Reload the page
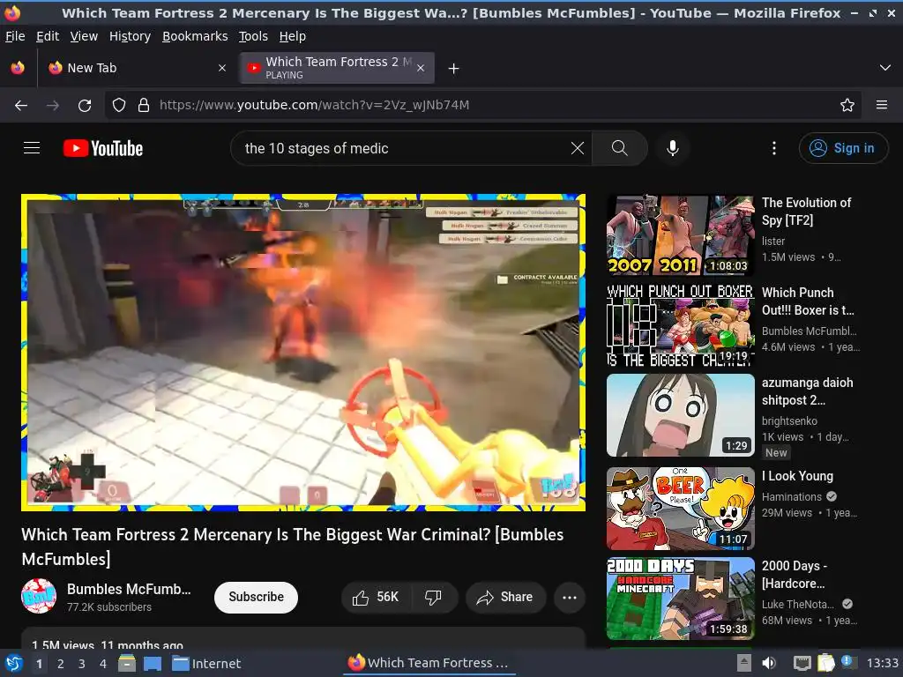This screenshot has width=903, height=677. (x=85, y=106)
